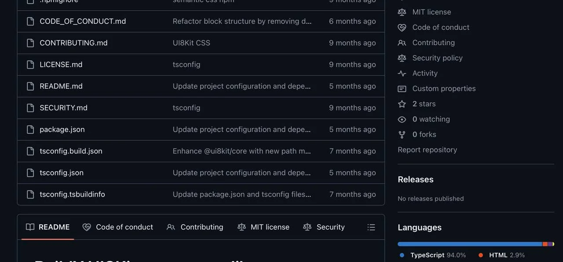The height and width of the screenshot is (262, 563).
Task: Click the Activity pulse icon
Action: (402, 73)
